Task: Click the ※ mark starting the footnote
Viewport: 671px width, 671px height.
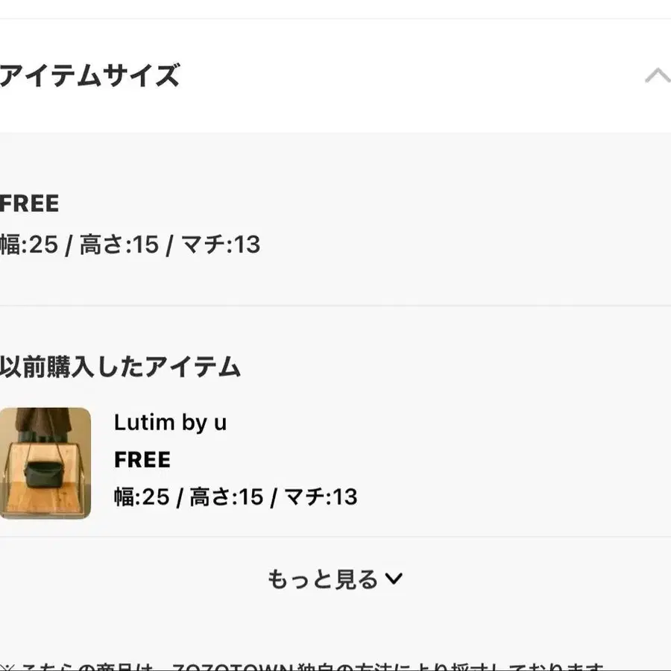Action: 6,667
